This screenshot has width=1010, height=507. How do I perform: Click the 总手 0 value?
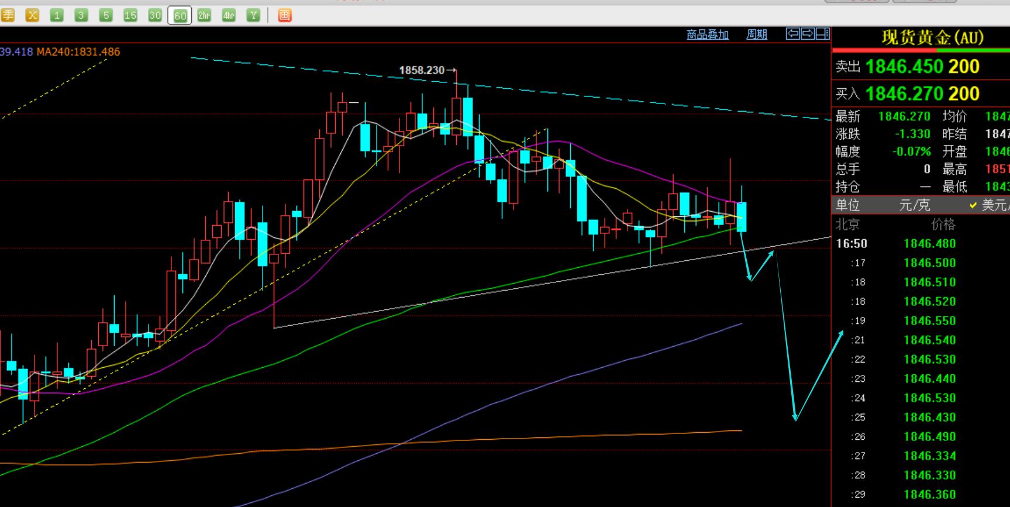point(927,169)
